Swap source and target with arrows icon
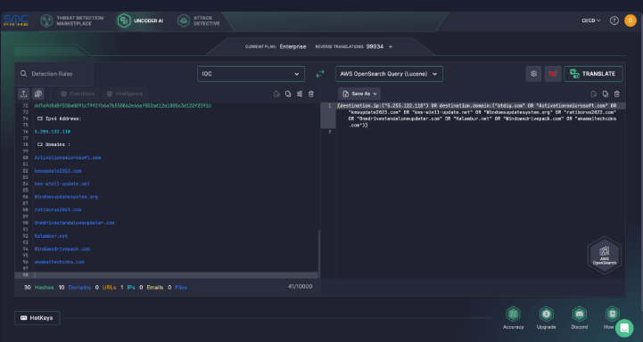 (x=320, y=74)
